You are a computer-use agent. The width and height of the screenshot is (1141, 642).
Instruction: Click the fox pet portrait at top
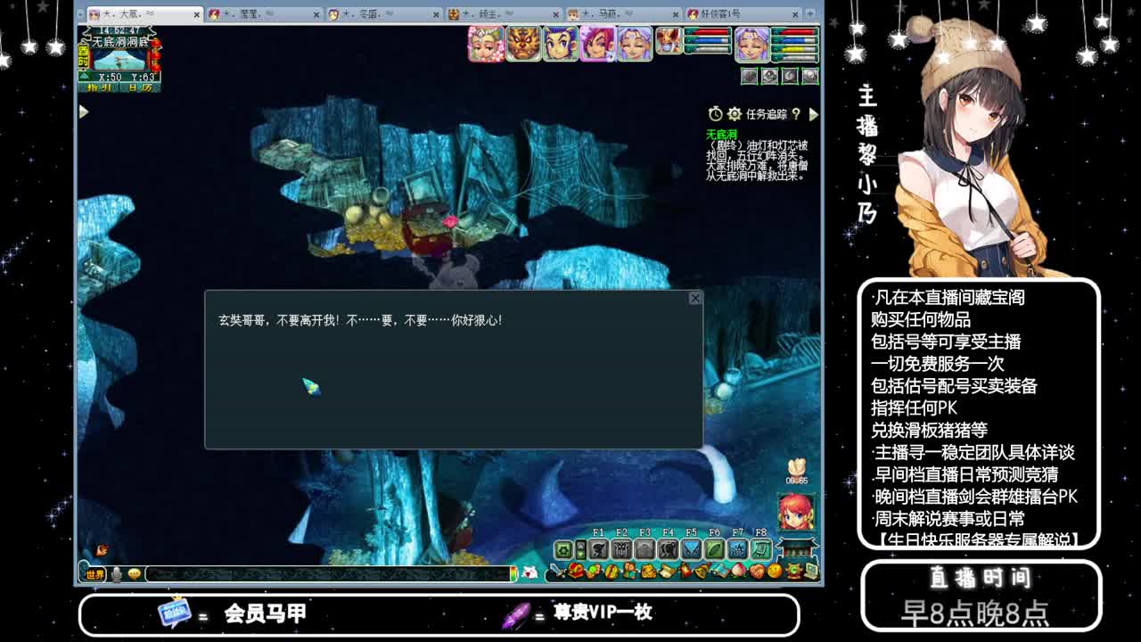[x=669, y=40]
